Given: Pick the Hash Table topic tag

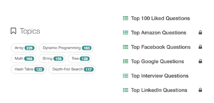Looking at the screenshot, I should click(29, 69).
